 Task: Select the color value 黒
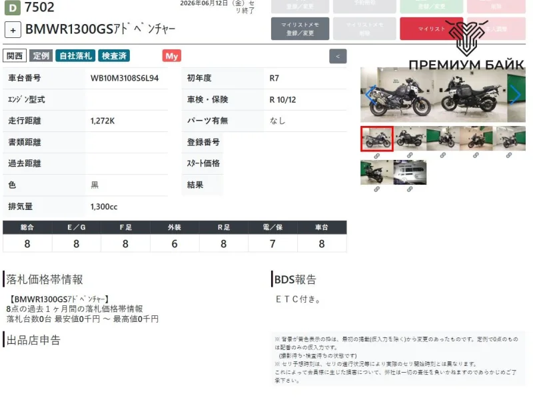(95, 185)
